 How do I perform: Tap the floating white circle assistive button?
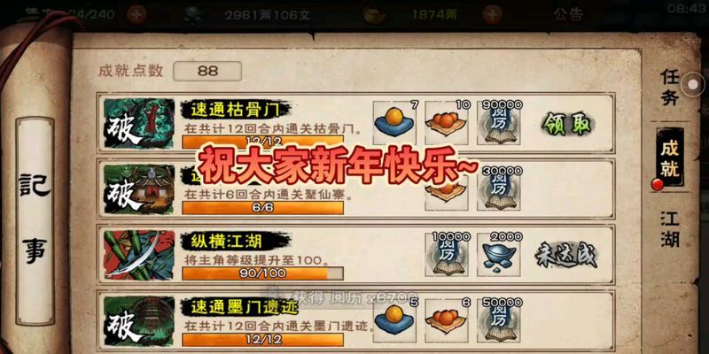coord(693,84)
